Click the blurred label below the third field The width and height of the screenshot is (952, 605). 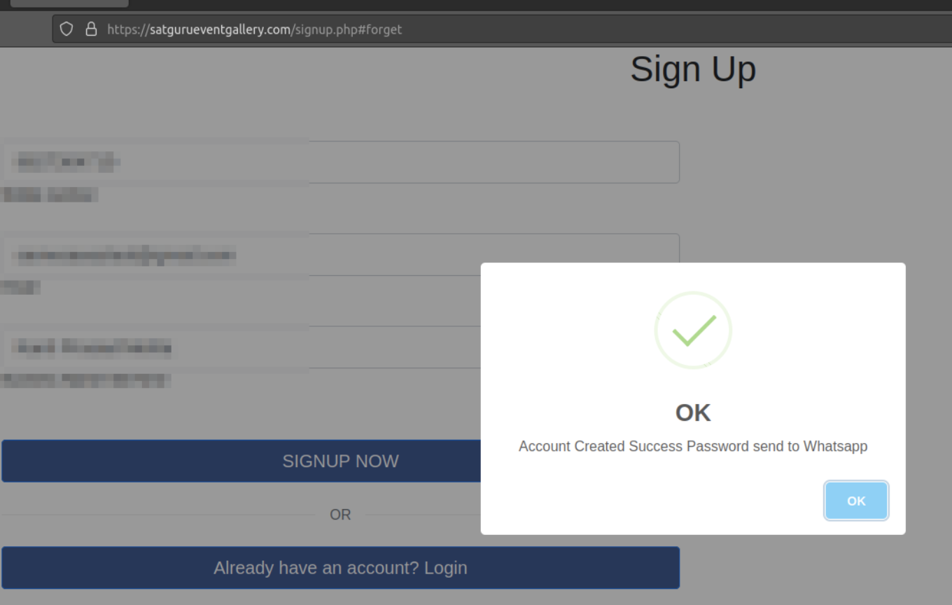85,380
